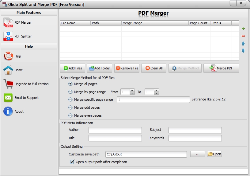Open Email to Support
The height and width of the screenshot is (176, 250).
pyautogui.click(x=21, y=98)
